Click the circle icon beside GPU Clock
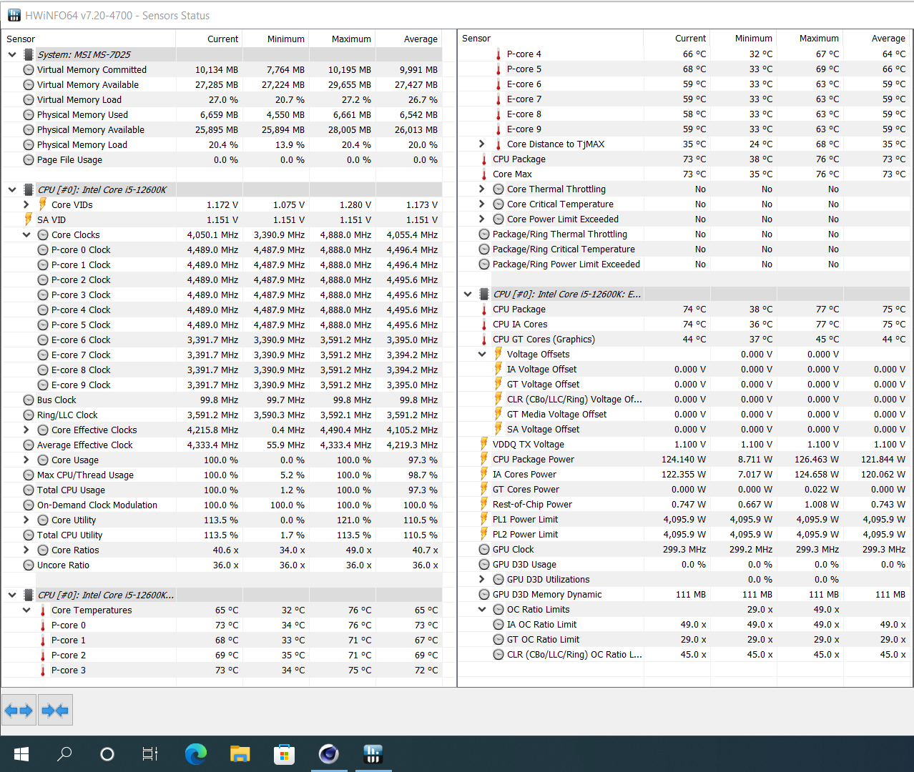This screenshot has width=914, height=772. click(484, 549)
